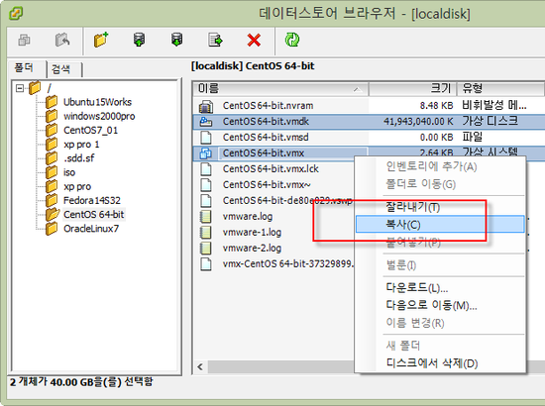Switch to the 폴더 tab
The width and height of the screenshot is (545, 406).
[25, 67]
